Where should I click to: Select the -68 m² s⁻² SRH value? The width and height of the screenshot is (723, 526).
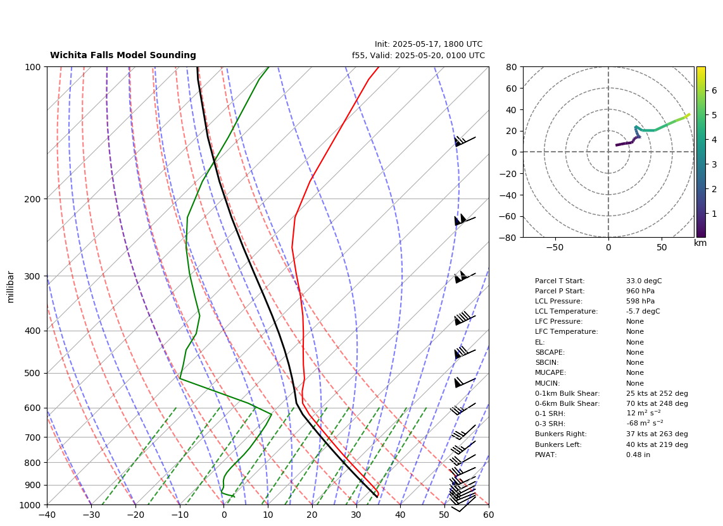pos(645,423)
